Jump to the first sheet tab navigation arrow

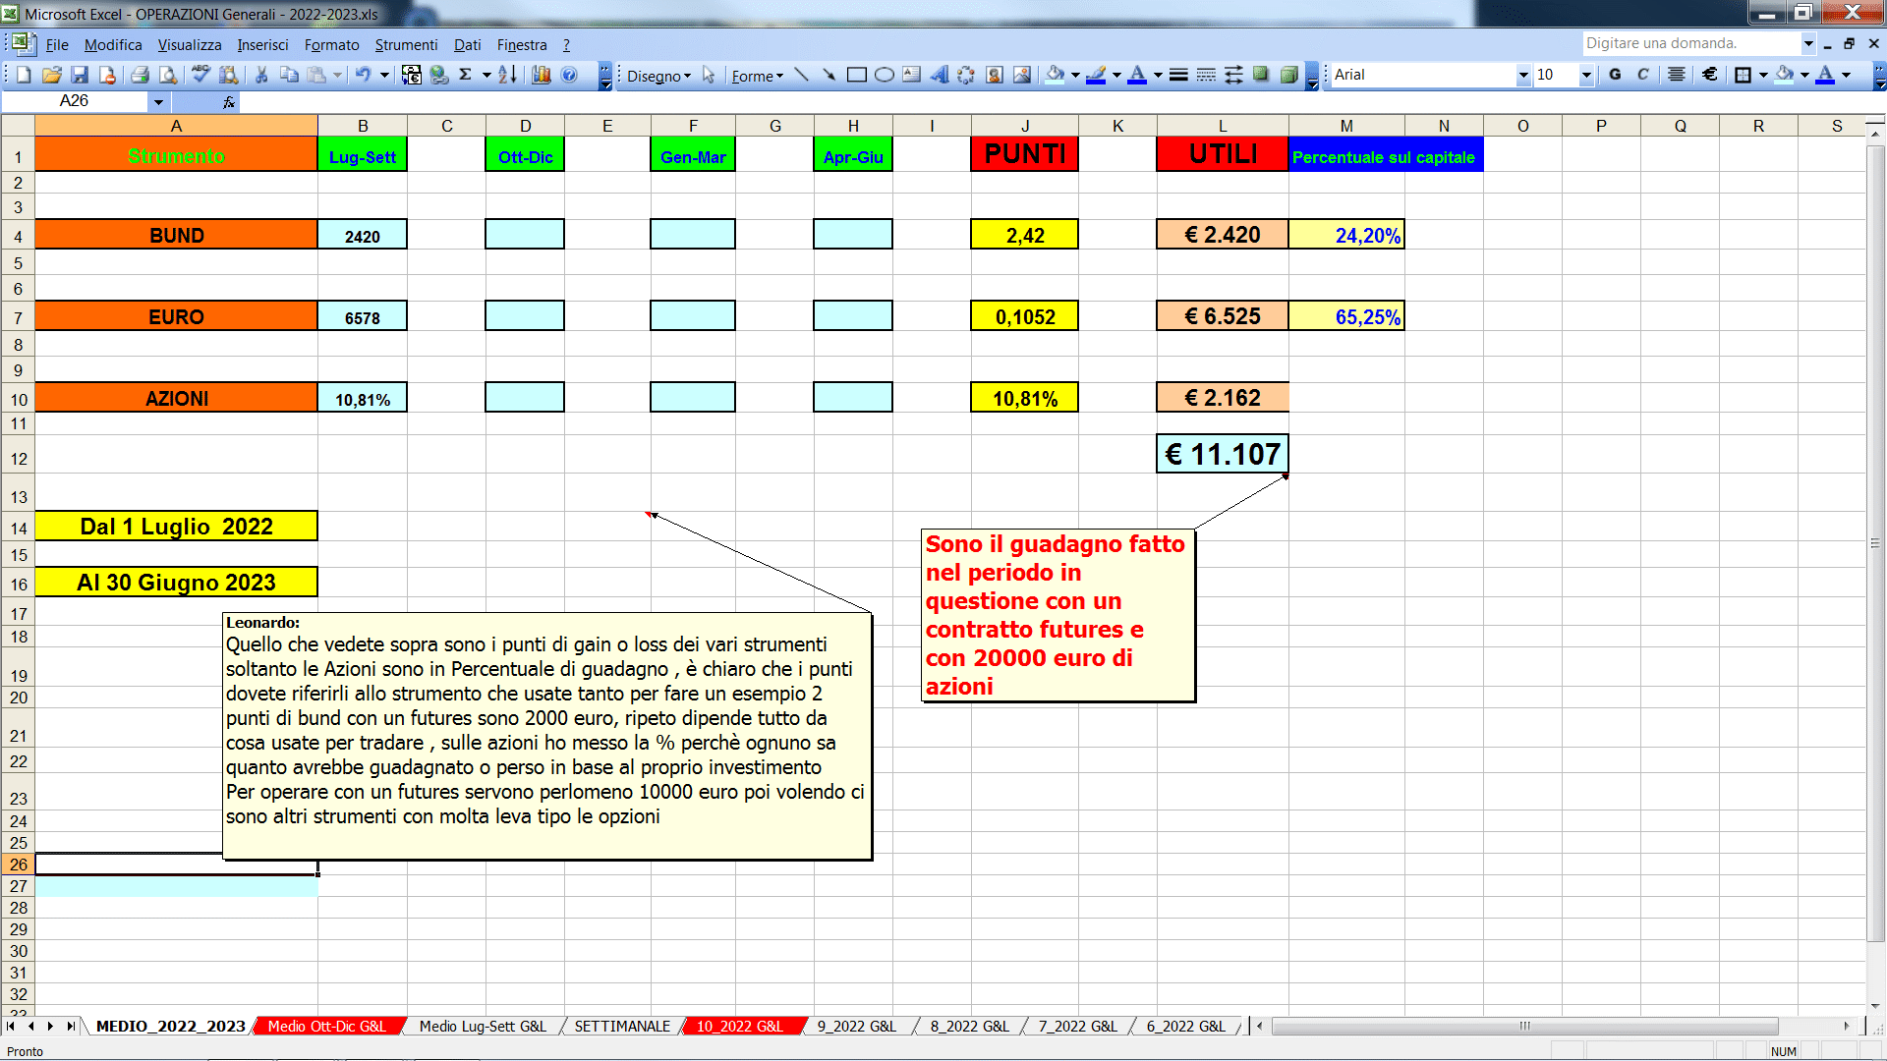pyautogui.click(x=11, y=1026)
